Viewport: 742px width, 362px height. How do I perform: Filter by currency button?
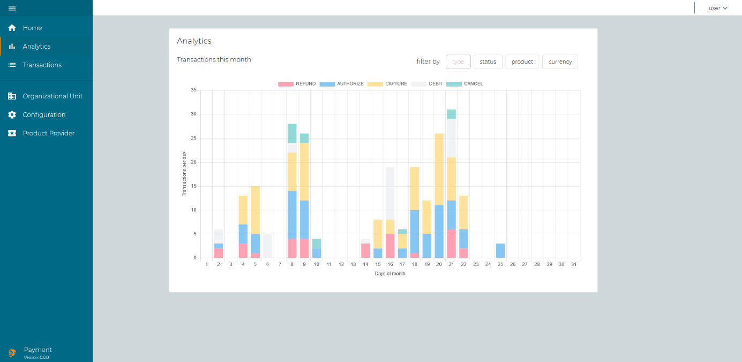click(x=560, y=62)
